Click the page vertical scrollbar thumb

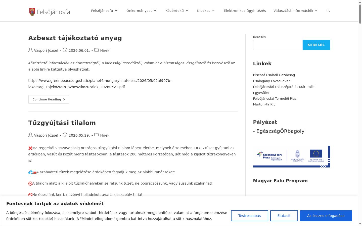360,14
